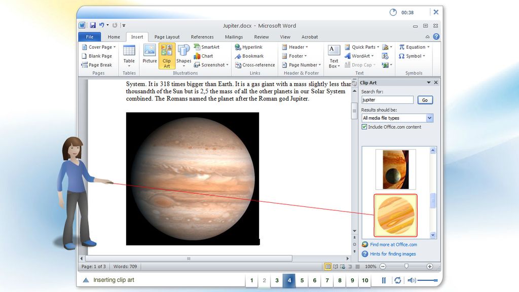Viewport: 519px width, 292px height.
Task: Switch to Print Layout view in status bar
Action: 328,267
